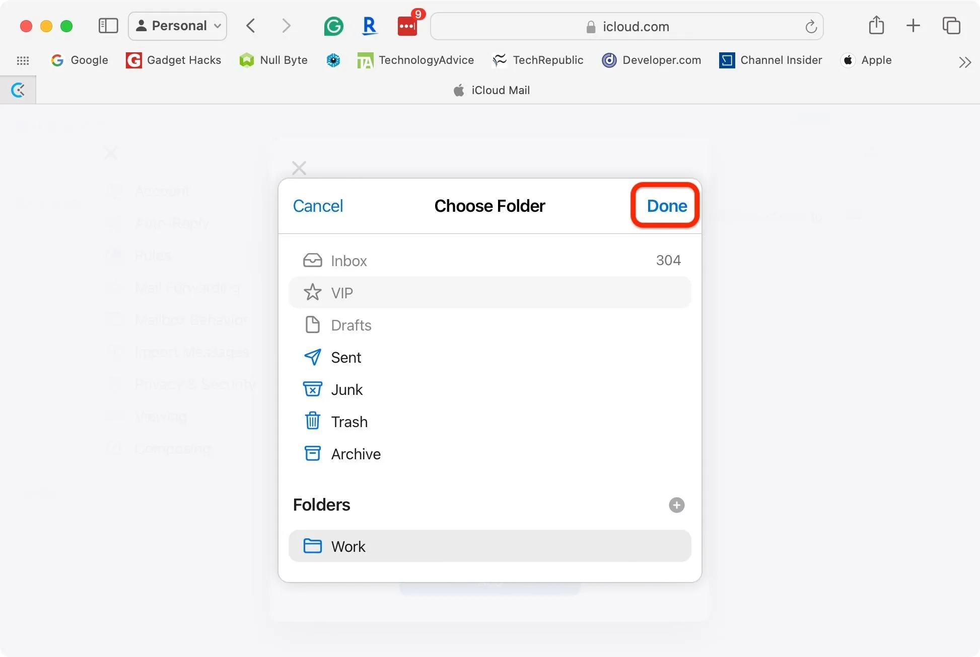This screenshot has width=980, height=657.
Task: Select the Sent folder
Action: 490,357
